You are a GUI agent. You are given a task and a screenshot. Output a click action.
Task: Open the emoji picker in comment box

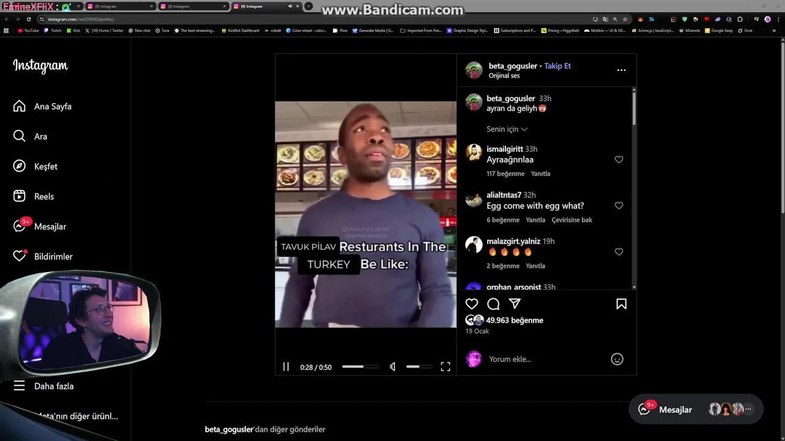click(617, 360)
